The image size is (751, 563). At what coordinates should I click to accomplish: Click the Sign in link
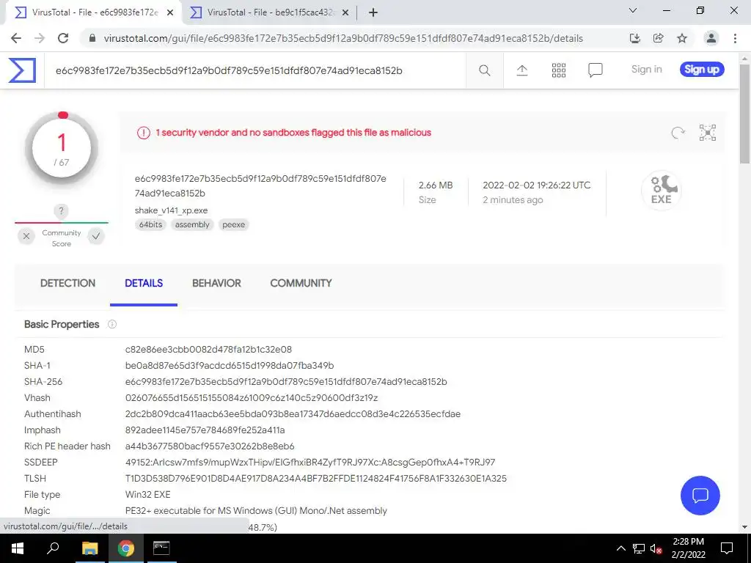tap(646, 70)
